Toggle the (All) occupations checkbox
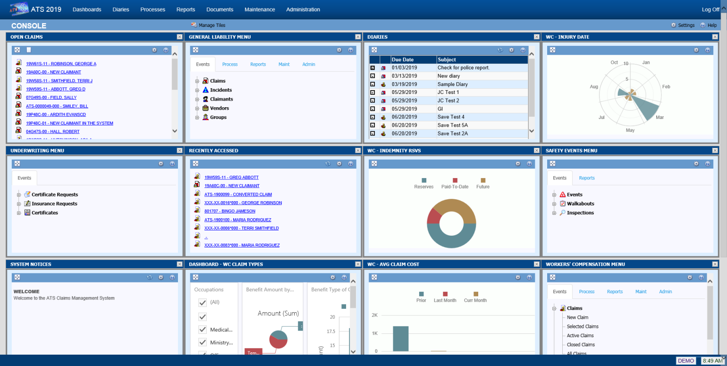Screen dimensions: 727x366 pyautogui.click(x=203, y=302)
